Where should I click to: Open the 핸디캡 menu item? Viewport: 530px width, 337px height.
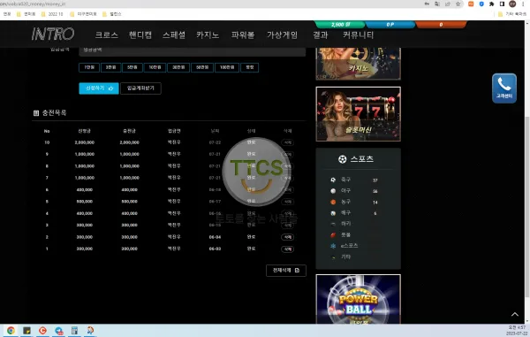tap(140, 34)
